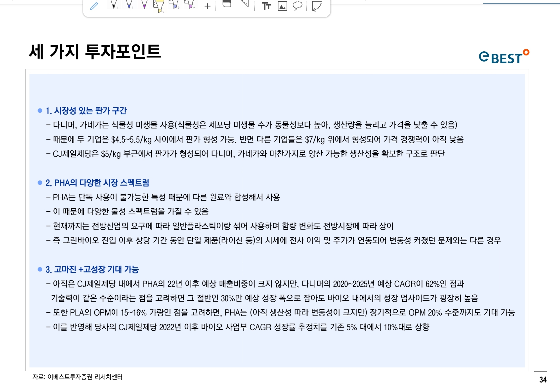
Task: Choose the yellow highlighter
Action: click(159, 6)
